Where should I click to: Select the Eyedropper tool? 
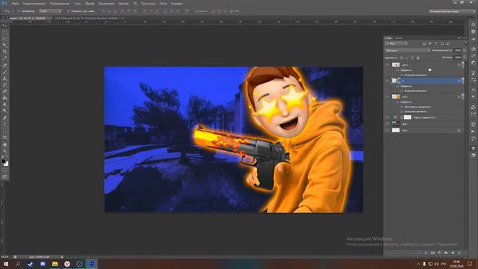pos(4,58)
